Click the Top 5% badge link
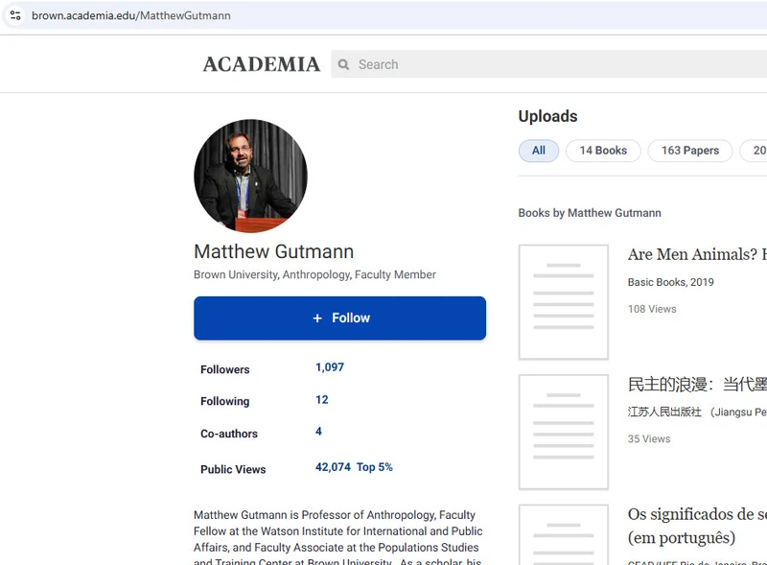 (x=374, y=467)
